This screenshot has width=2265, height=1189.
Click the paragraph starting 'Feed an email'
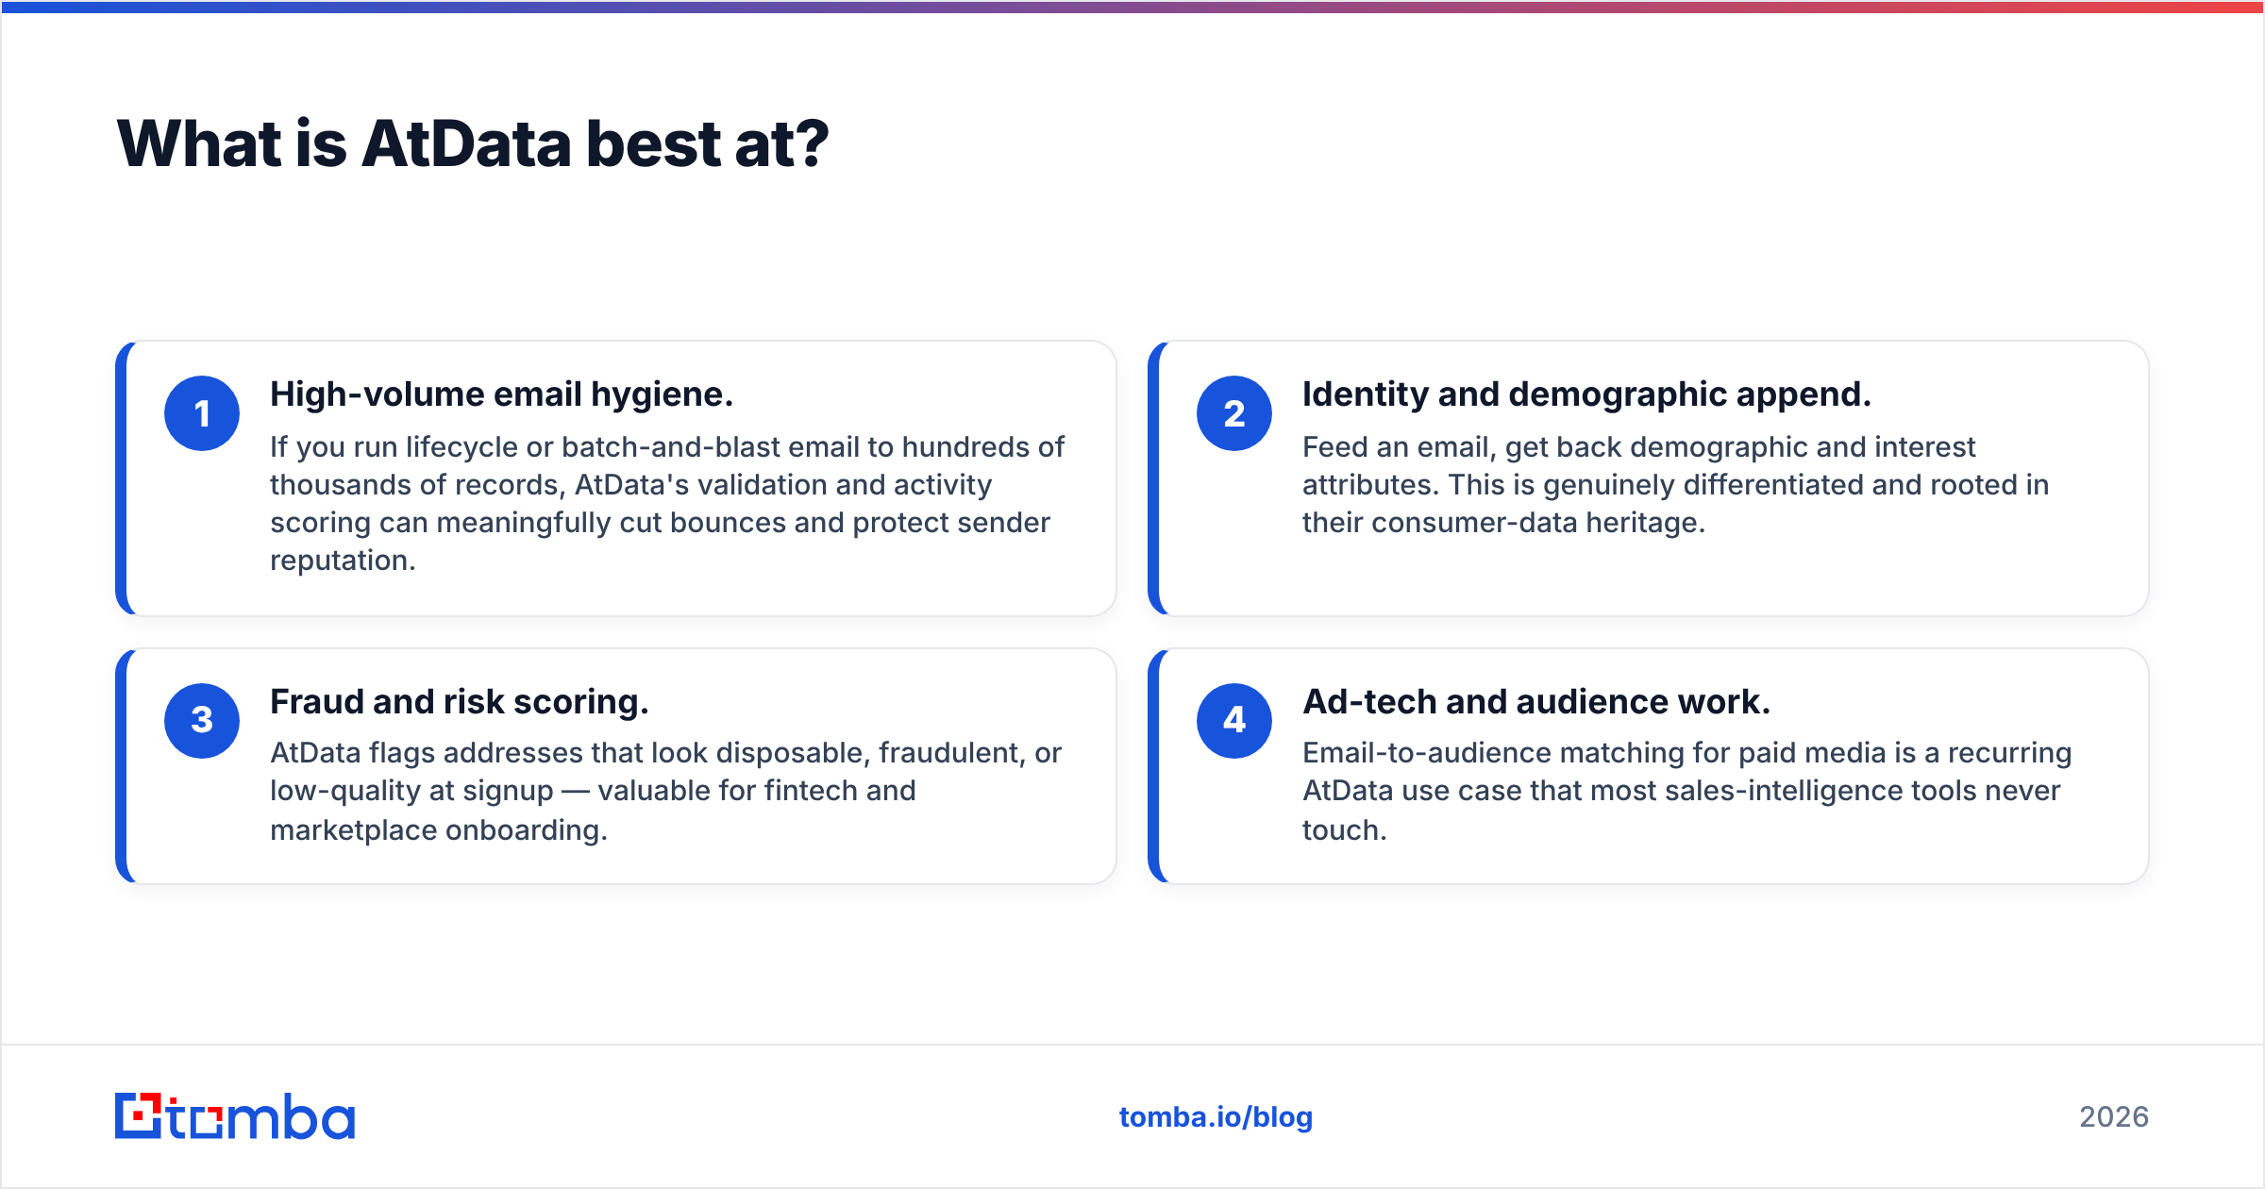[x=1676, y=485]
